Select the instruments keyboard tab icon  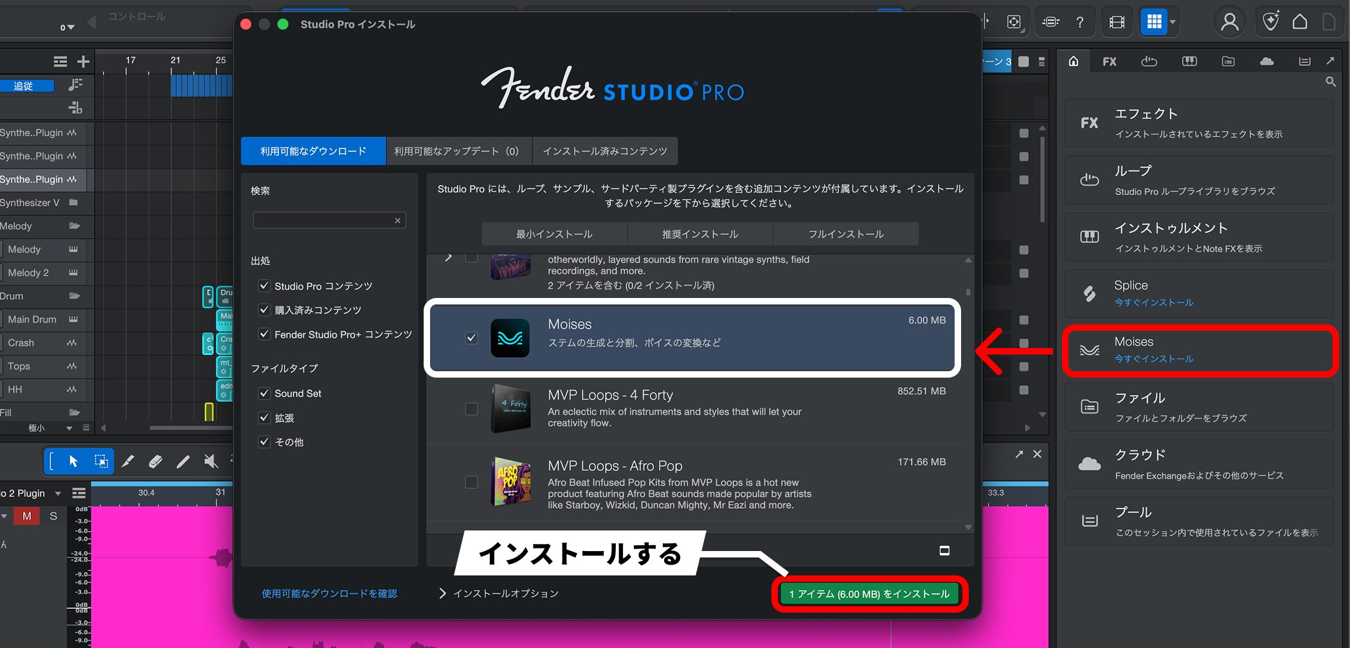tap(1189, 62)
